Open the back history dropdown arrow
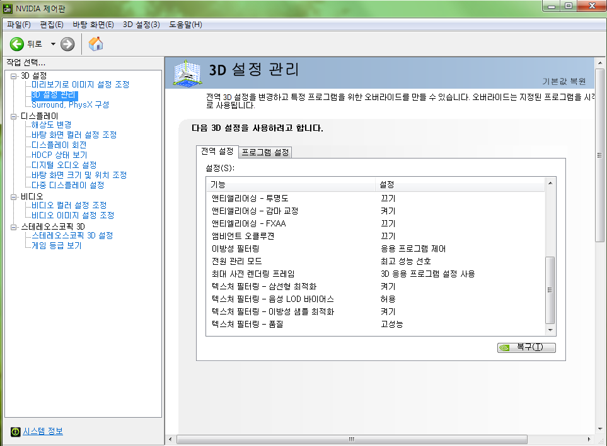Image resolution: width=607 pixels, height=446 pixels. tap(53, 44)
